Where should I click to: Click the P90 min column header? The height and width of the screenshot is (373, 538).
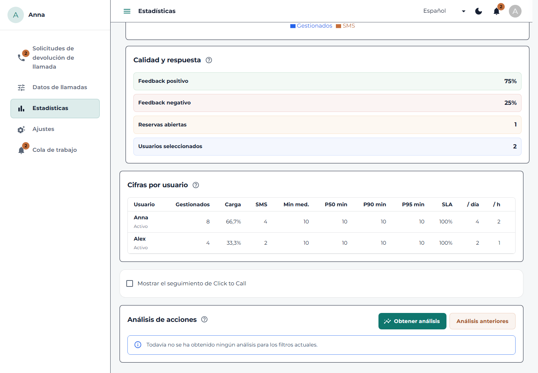(x=375, y=204)
